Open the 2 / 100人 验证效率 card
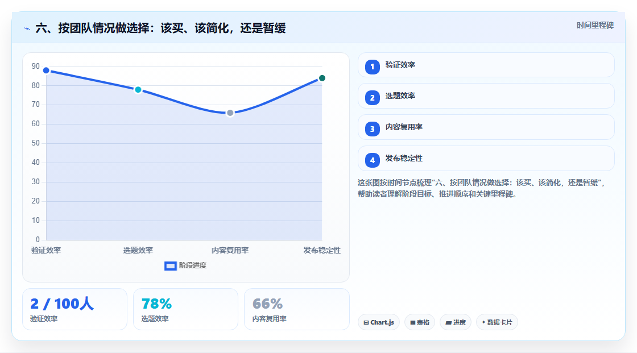 pos(75,309)
